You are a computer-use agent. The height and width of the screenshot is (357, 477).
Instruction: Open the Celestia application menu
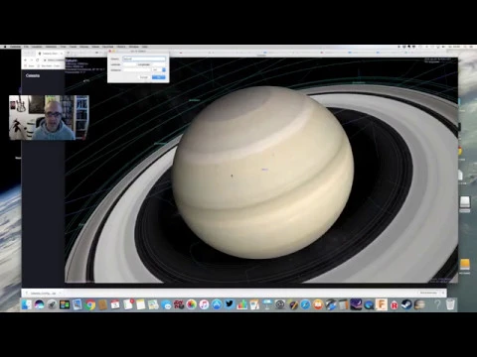click(15, 47)
